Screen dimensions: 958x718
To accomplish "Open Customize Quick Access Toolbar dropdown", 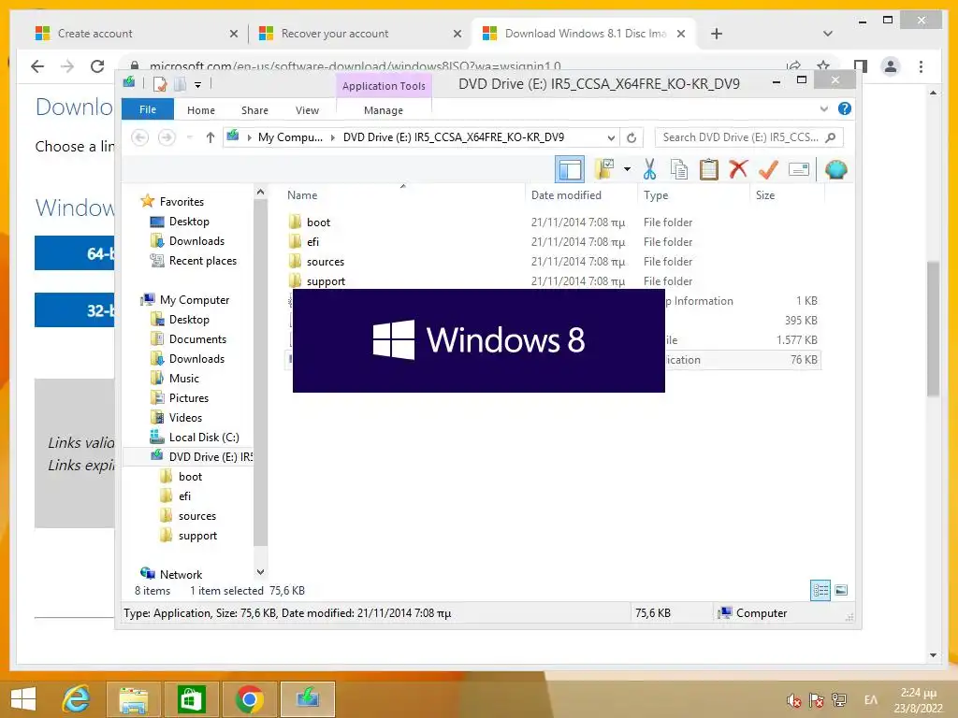I will coord(198,85).
